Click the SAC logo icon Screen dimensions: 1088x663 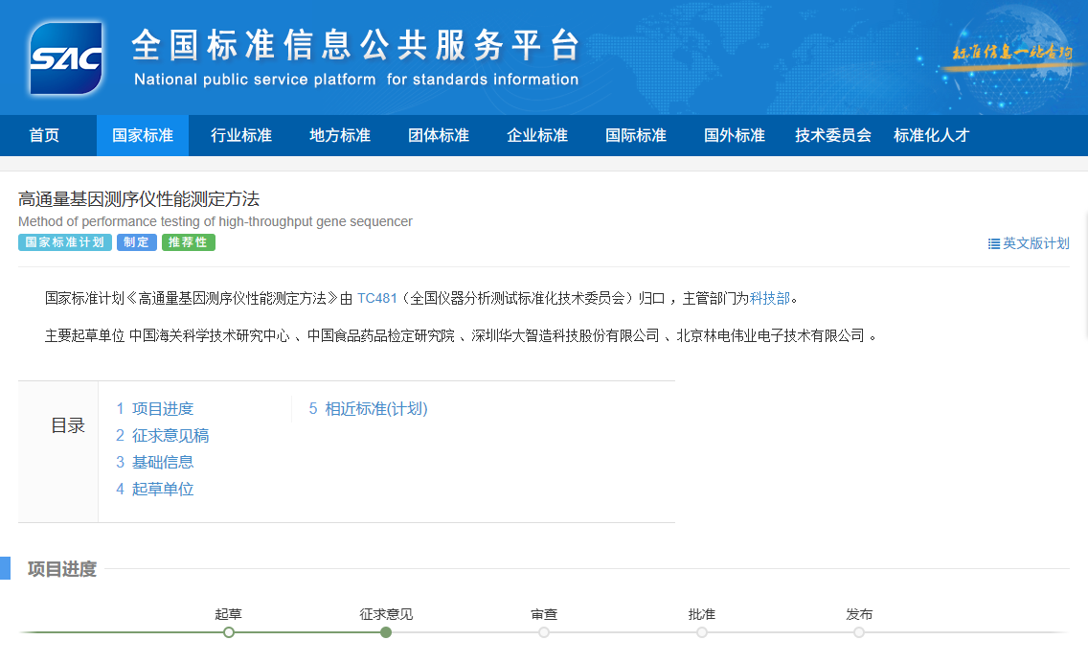65,58
